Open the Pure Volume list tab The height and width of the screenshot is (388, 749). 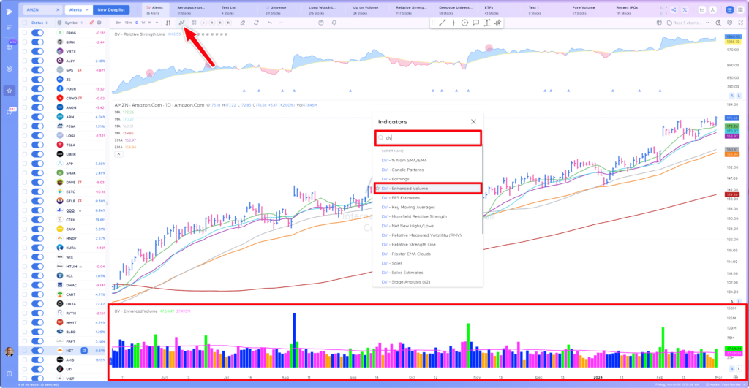point(583,9)
